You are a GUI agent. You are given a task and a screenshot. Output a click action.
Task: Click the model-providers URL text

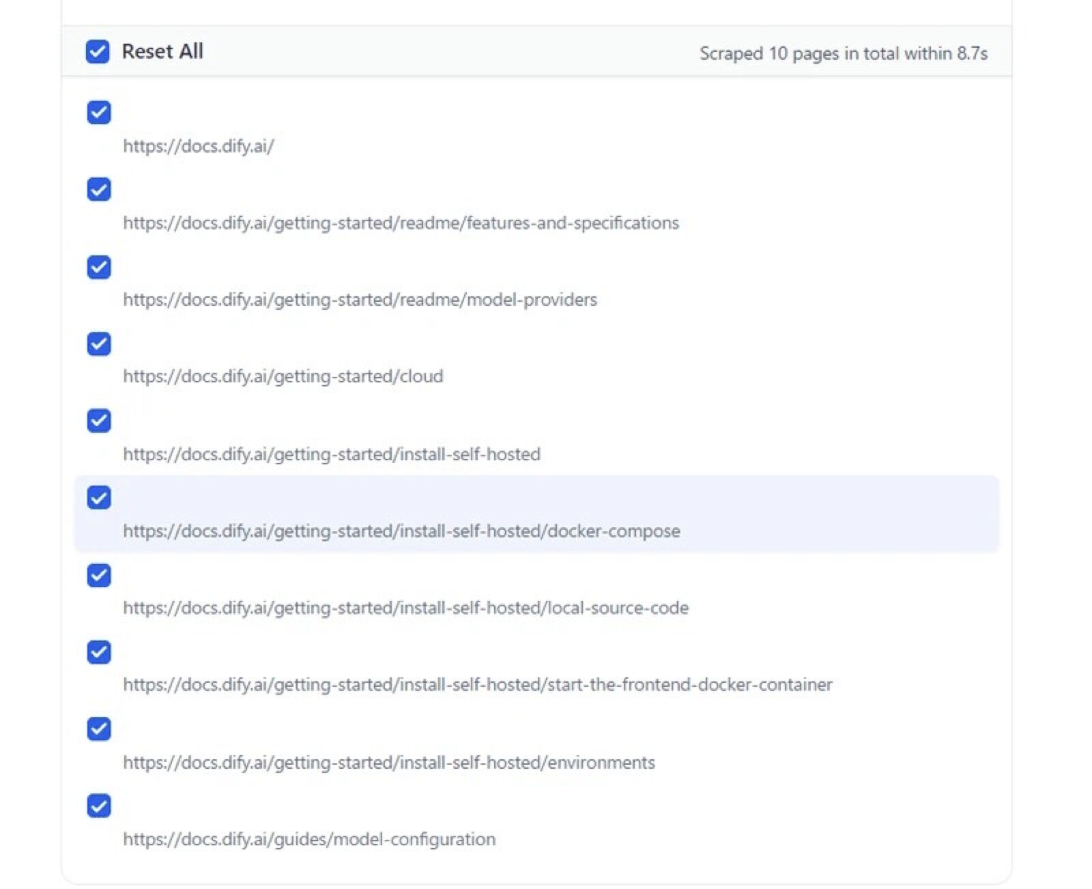360,300
